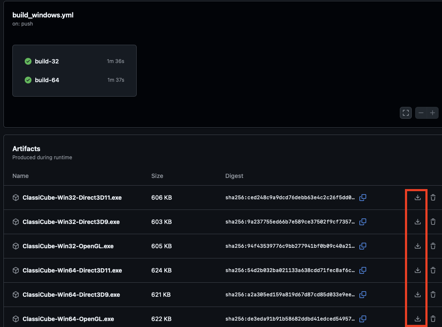This screenshot has width=442, height=327.
Task: Click the build_windows.yml workflow title
Action: tap(43, 15)
